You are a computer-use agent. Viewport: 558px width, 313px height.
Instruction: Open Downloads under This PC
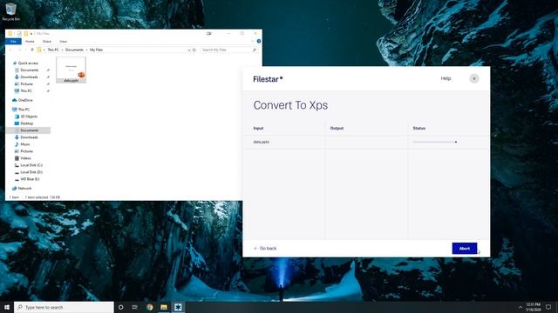pos(29,137)
